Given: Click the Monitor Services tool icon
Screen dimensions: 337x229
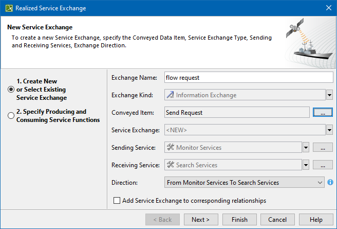Looking at the screenshot, I should click(170, 148).
